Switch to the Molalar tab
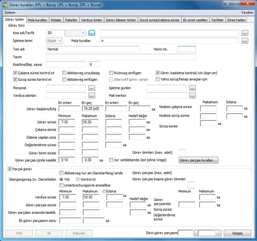Screen dimensions: 257x241 [56, 20]
